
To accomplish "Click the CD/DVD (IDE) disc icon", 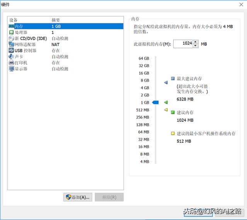I will click(11, 38).
